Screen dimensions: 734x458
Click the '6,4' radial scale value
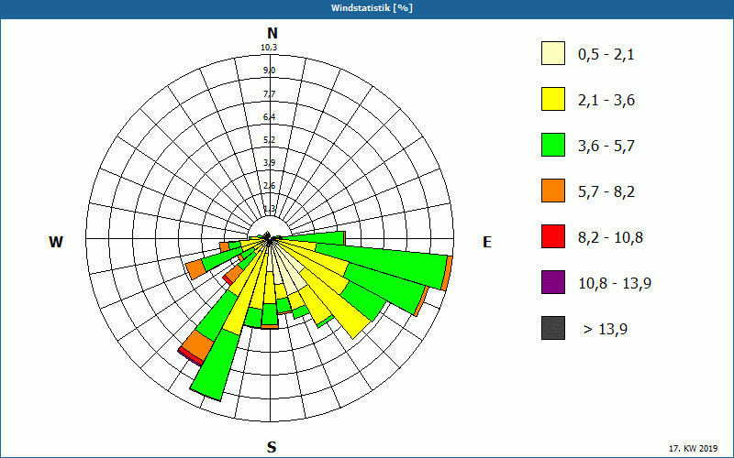click(x=269, y=117)
